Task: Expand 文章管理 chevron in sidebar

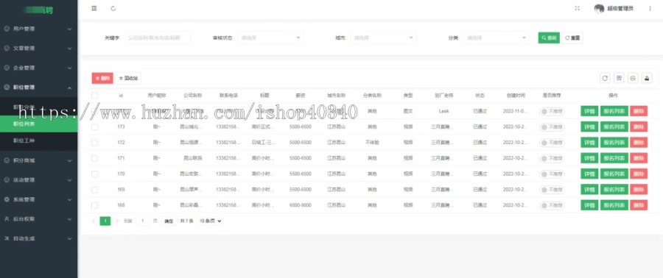Action: 70,49
